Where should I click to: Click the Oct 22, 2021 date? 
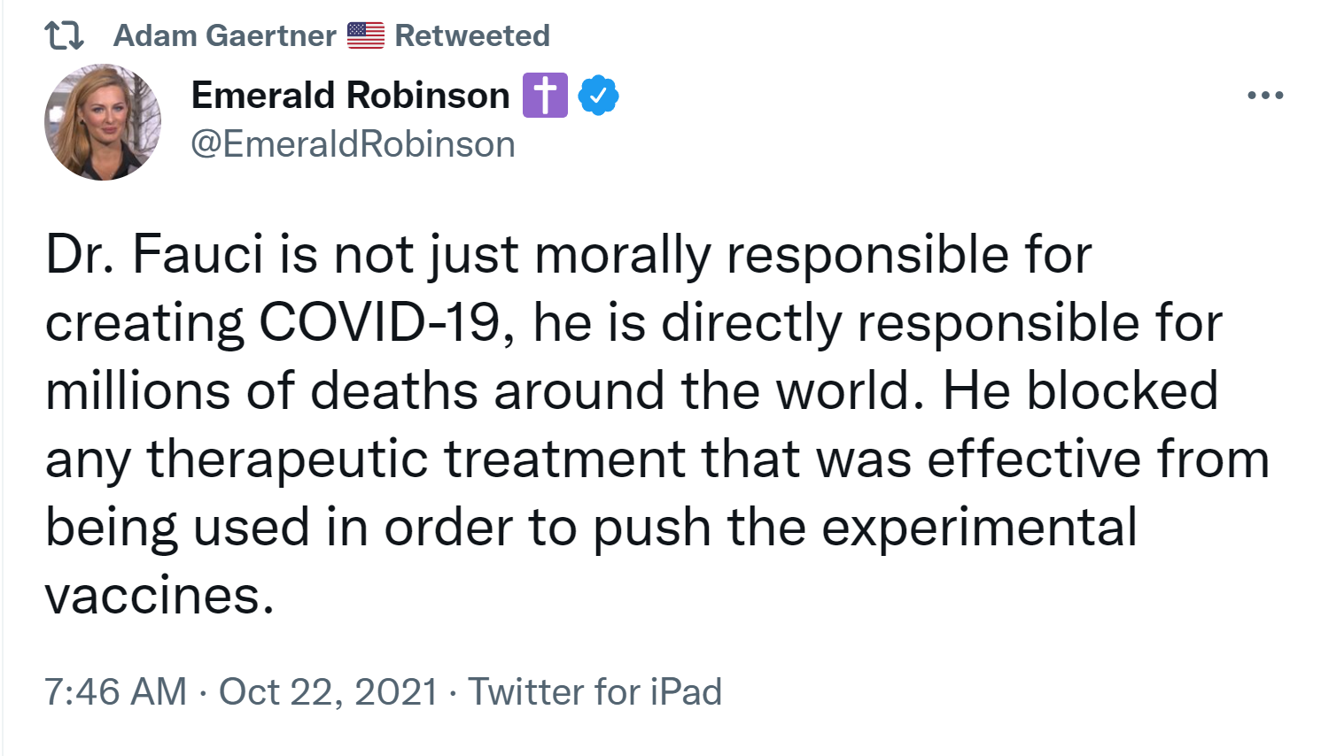328,691
